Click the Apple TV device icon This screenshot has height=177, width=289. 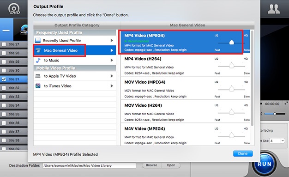click(38, 76)
